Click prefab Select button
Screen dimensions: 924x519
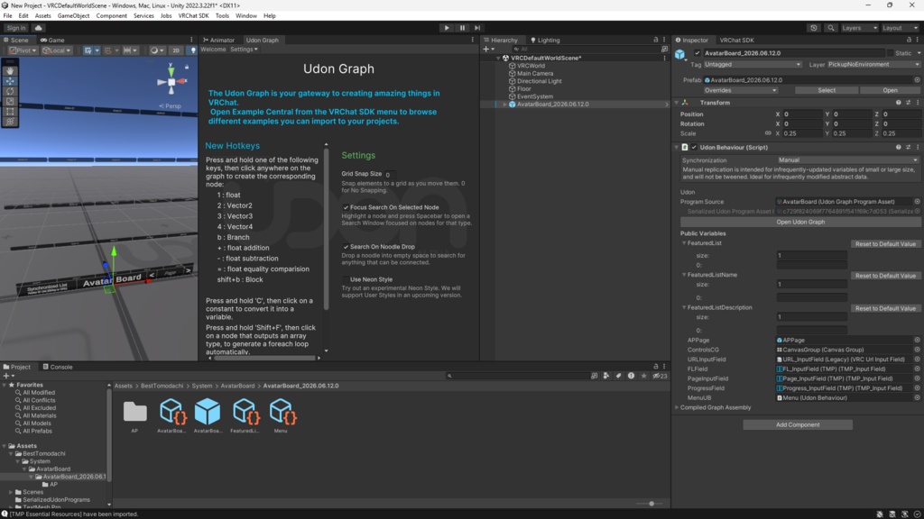(x=827, y=90)
